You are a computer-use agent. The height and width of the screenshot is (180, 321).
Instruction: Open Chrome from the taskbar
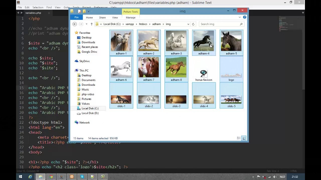tap(51, 177)
